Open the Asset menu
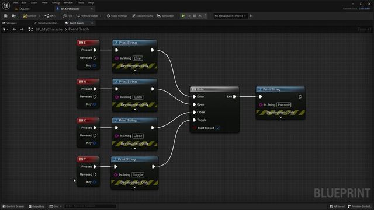The width and height of the screenshot is (374, 210). coord(34,3)
